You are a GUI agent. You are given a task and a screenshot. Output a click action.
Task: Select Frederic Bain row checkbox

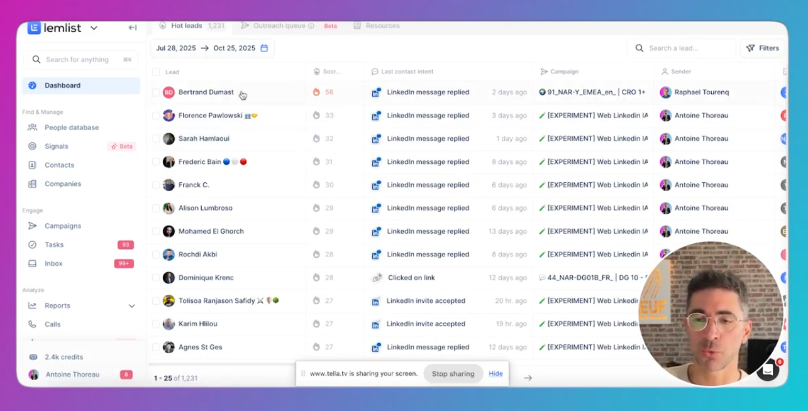[x=156, y=162]
